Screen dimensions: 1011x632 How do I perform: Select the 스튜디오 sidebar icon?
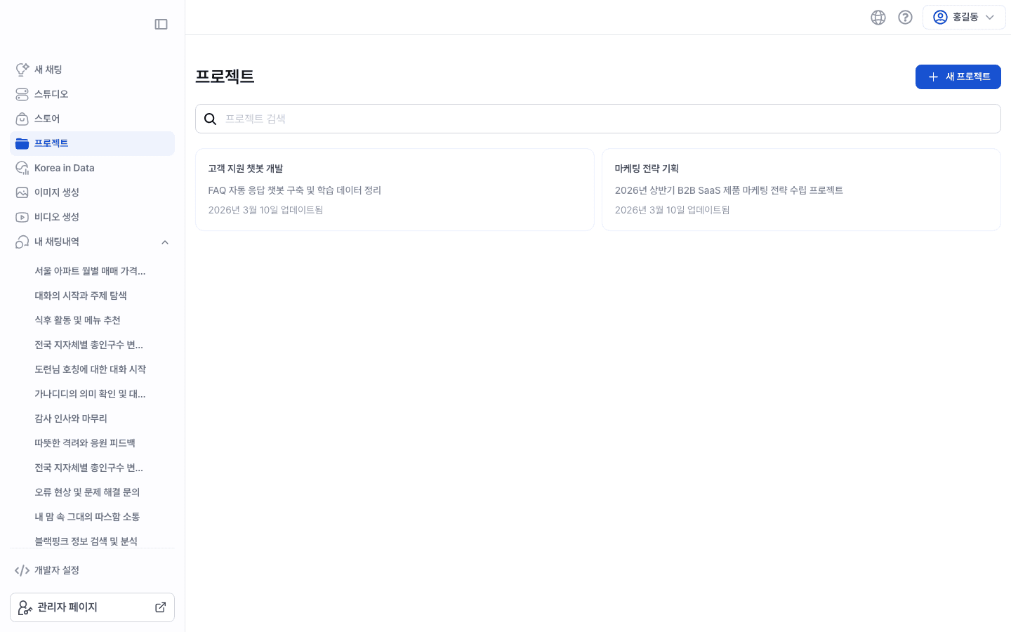pyautogui.click(x=22, y=93)
